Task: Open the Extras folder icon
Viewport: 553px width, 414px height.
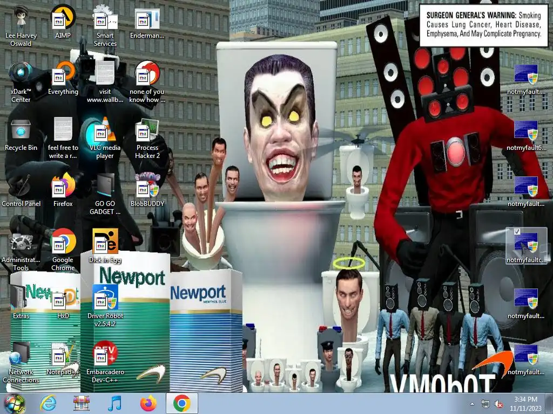Action: (21, 302)
